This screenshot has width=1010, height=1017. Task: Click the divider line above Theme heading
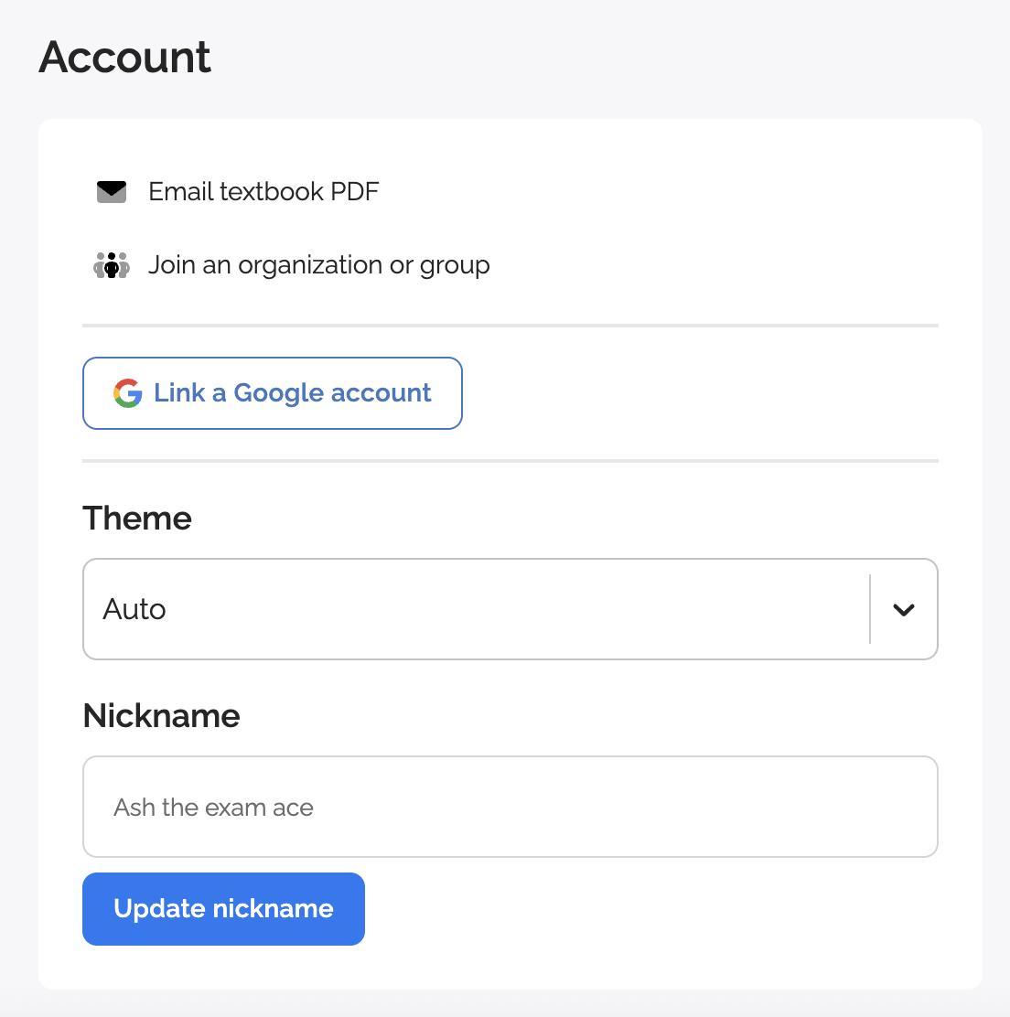510,461
